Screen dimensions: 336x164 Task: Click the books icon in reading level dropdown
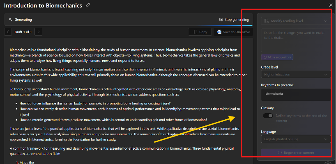(266, 21)
